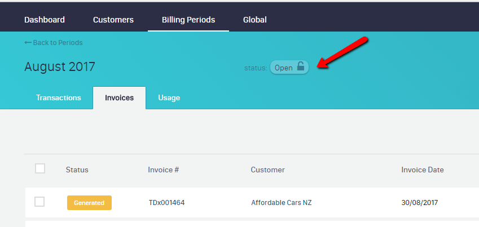Click the Back to Periods link text
Viewport: 479px width, 227px height.
[58, 43]
